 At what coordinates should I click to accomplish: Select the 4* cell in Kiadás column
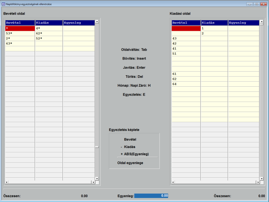pyautogui.click(x=49, y=28)
